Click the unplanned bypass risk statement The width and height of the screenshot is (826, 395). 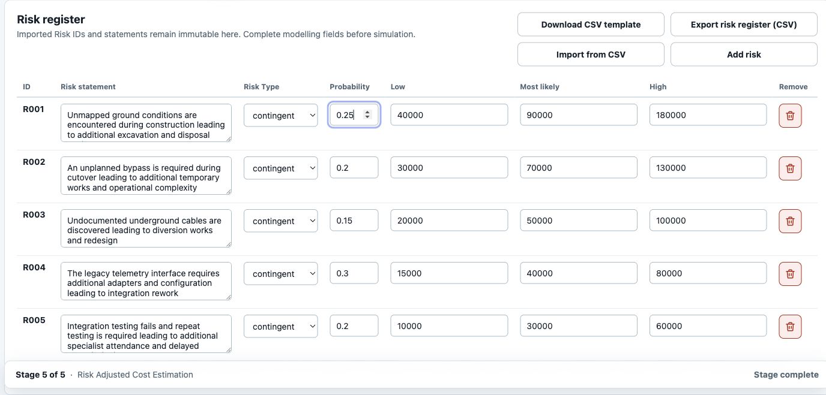[146, 176]
